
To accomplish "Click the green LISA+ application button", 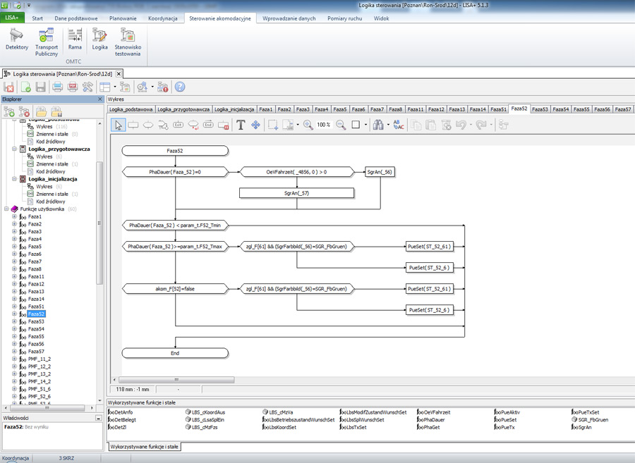I will click(x=12, y=18).
